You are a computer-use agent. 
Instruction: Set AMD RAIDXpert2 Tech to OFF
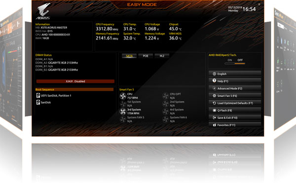[240, 60]
